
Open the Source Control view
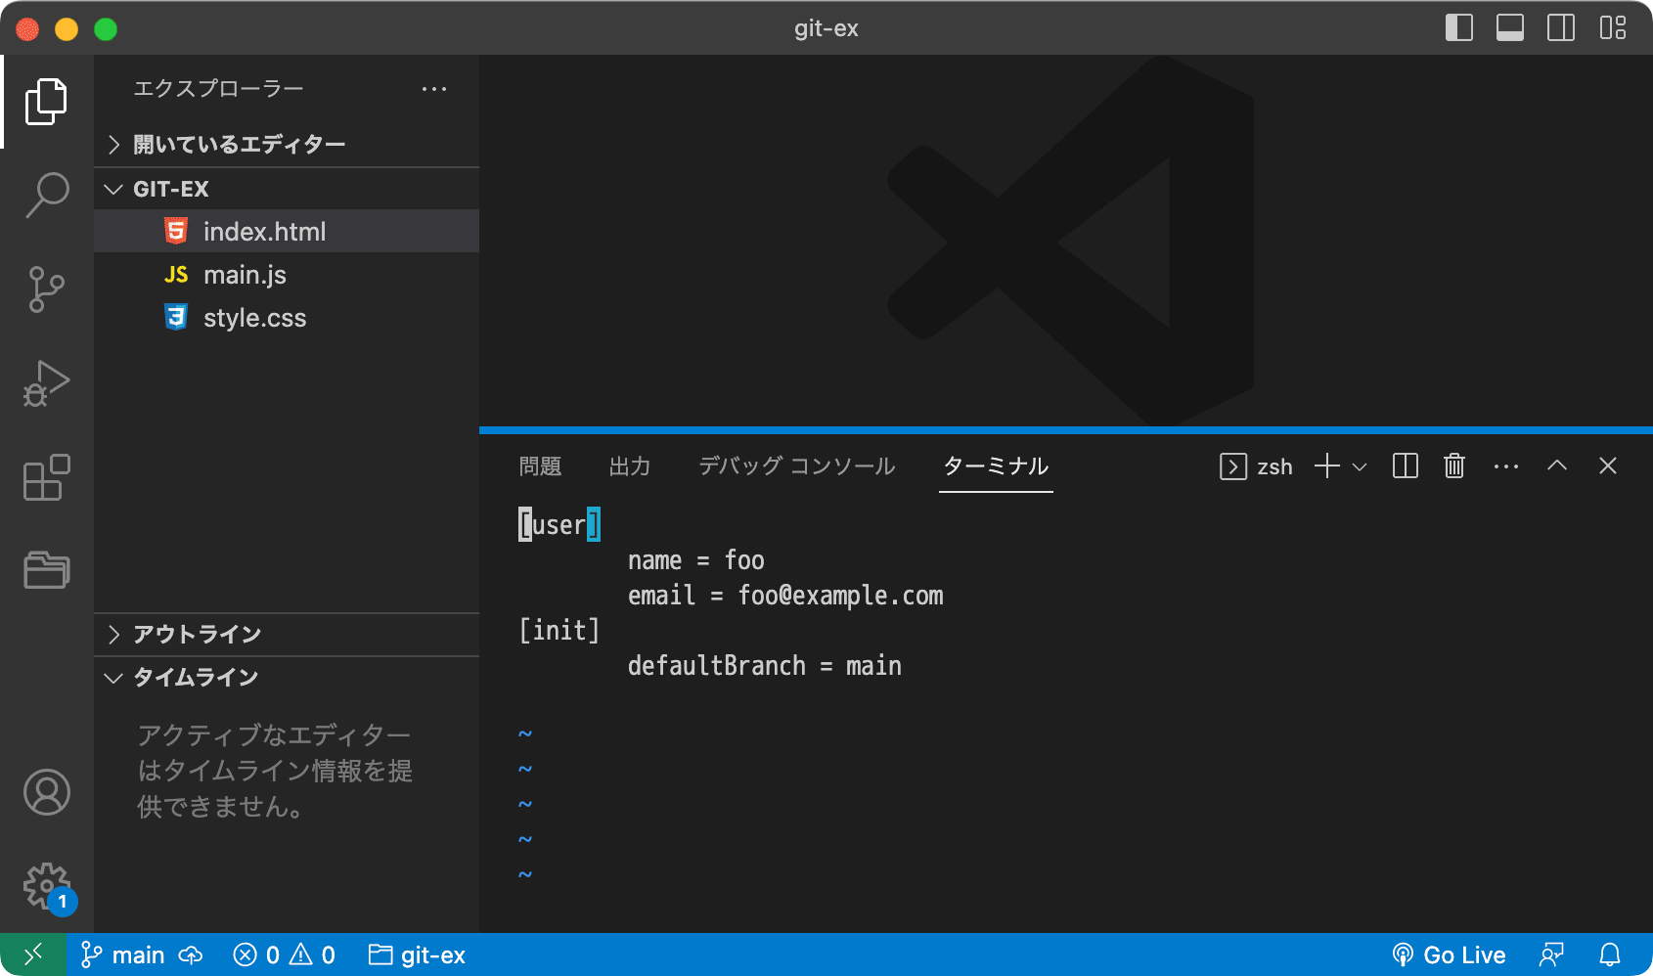click(x=46, y=289)
